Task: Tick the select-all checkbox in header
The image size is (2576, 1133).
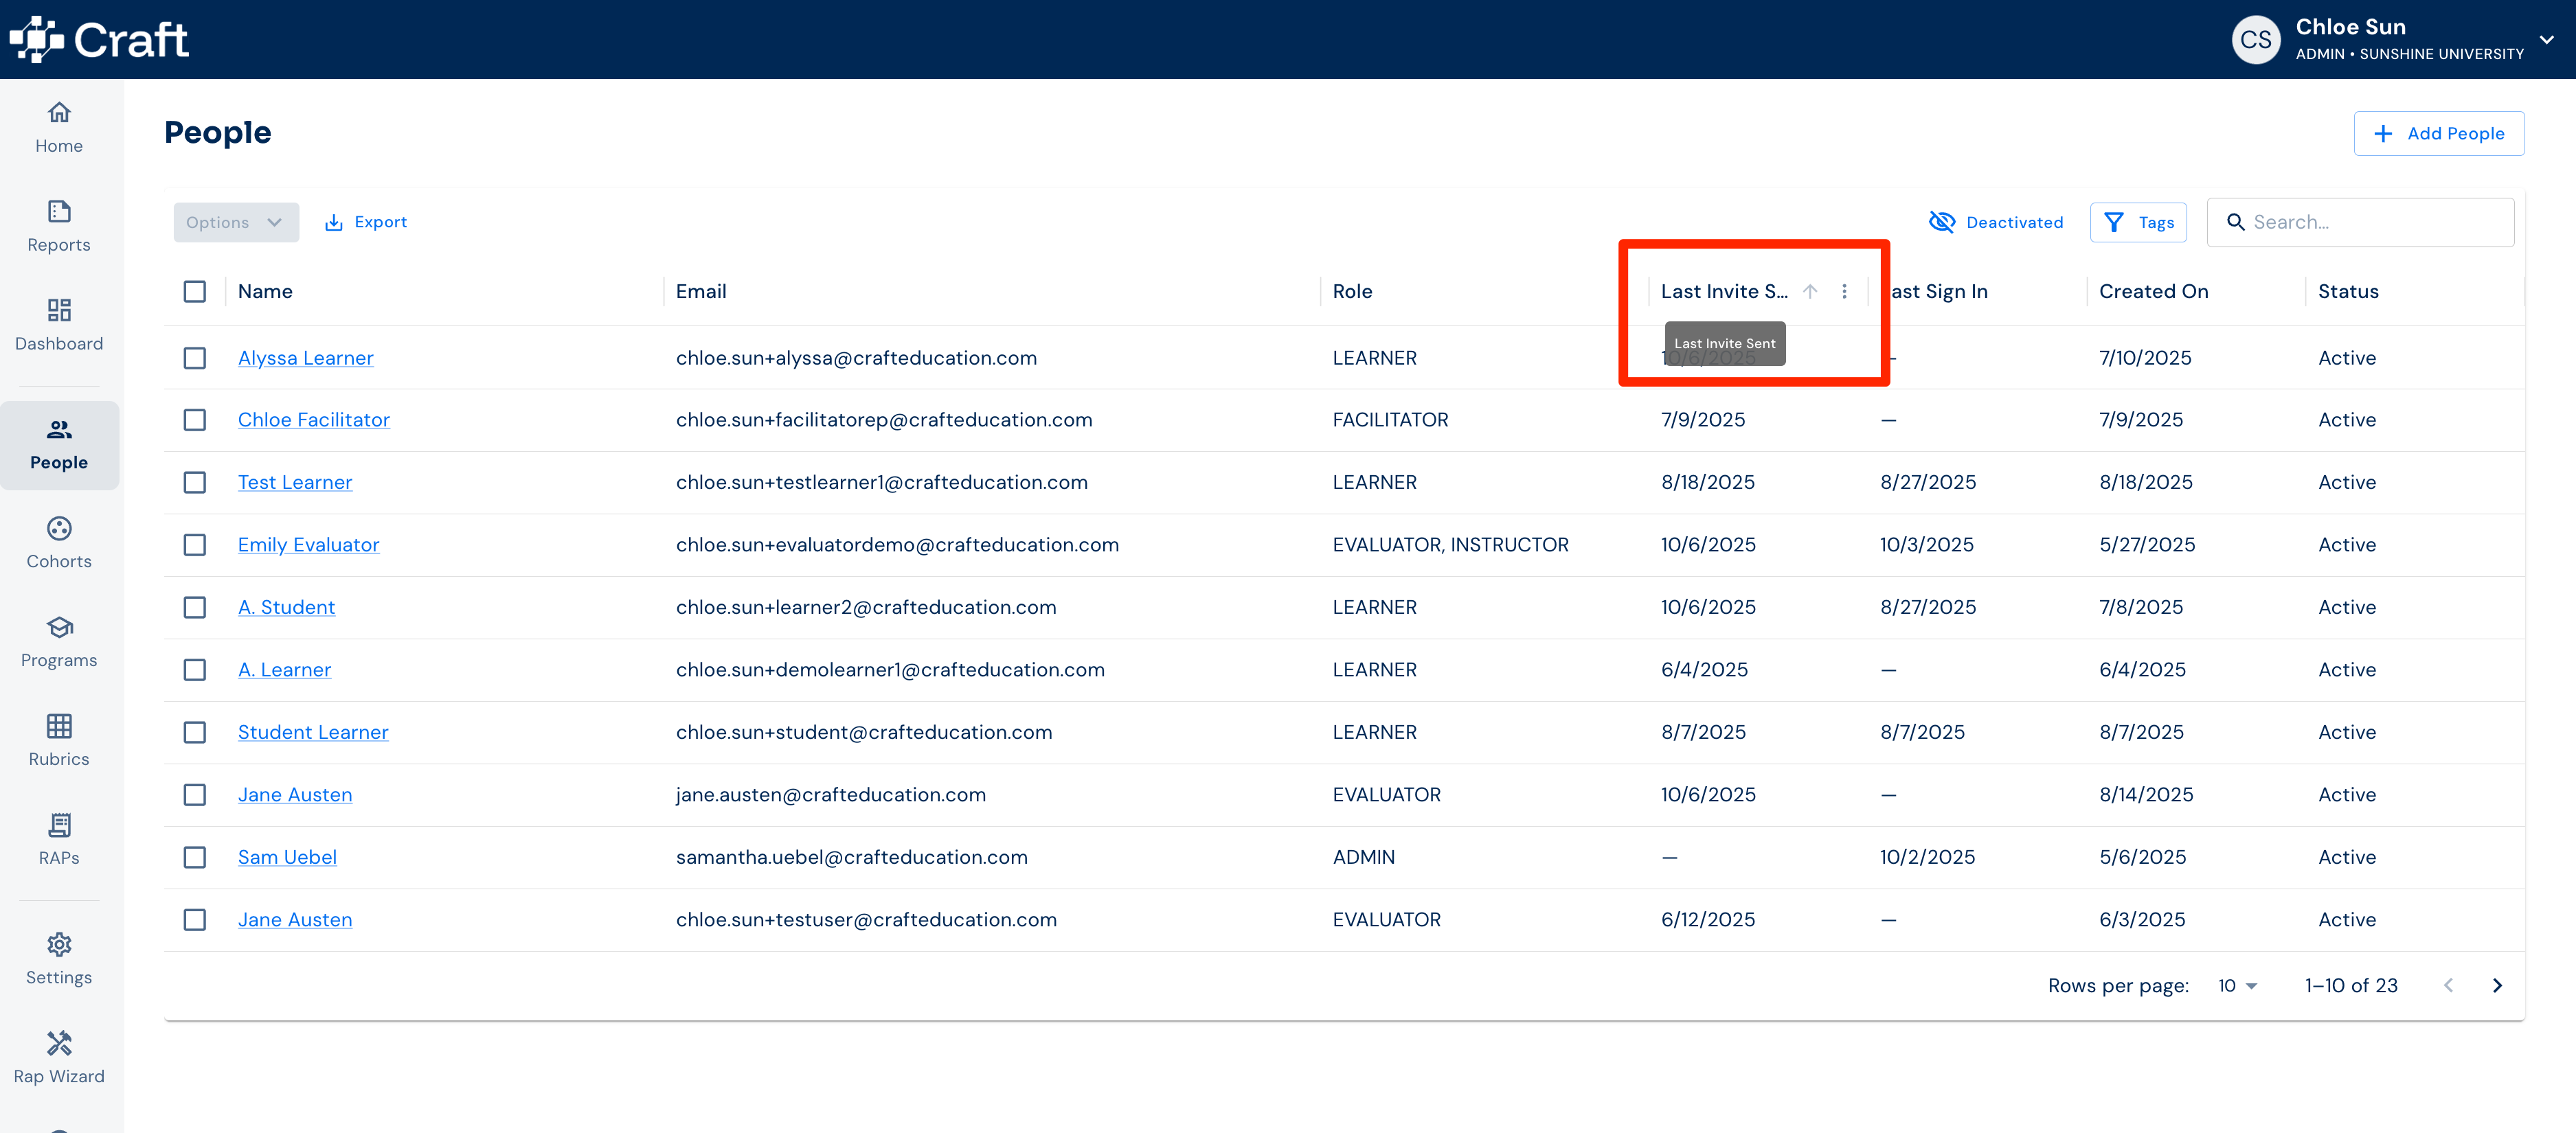Action: (195, 291)
